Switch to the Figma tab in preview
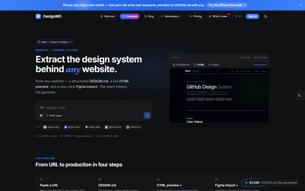The image size is (305, 191). coord(214,65)
